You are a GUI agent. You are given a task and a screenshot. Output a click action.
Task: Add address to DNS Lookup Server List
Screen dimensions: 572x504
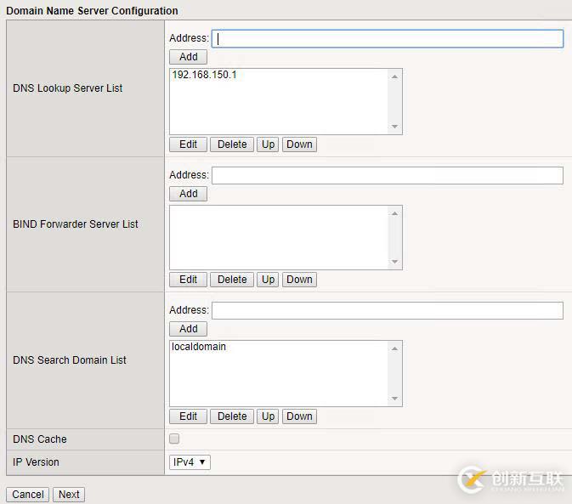coord(188,57)
